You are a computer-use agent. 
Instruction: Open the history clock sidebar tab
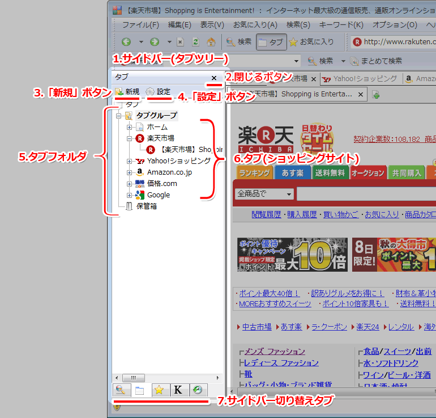pos(197,390)
